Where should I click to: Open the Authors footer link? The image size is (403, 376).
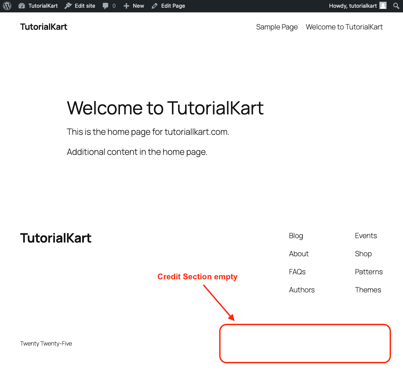[x=302, y=290]
